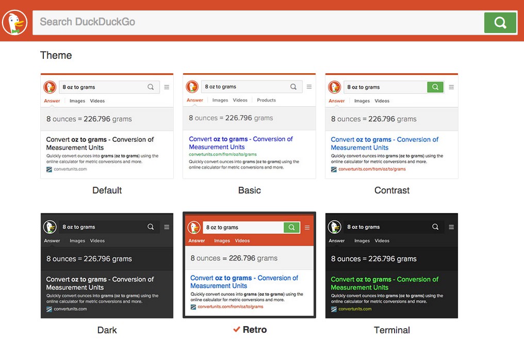Click the duck logo in Contrast preview
Viewport: 524px width, 340px height.
click(x=335, y=87)
